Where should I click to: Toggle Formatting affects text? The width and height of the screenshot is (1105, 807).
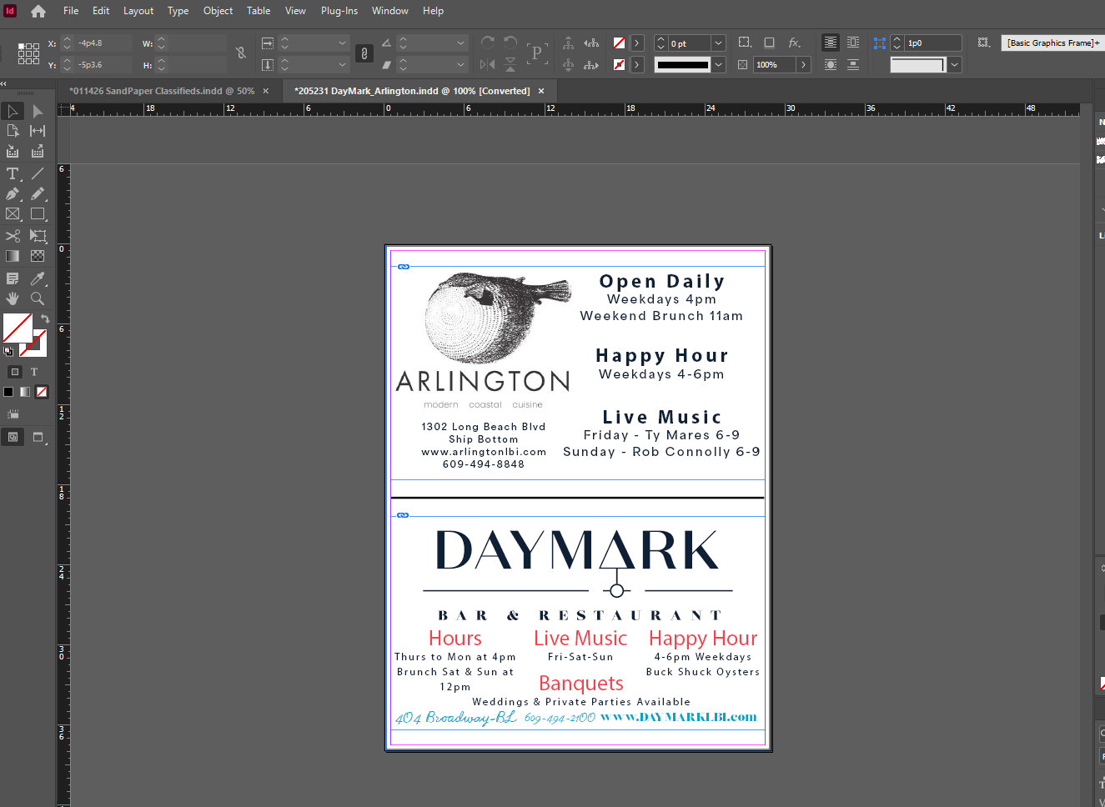point(34,372)
